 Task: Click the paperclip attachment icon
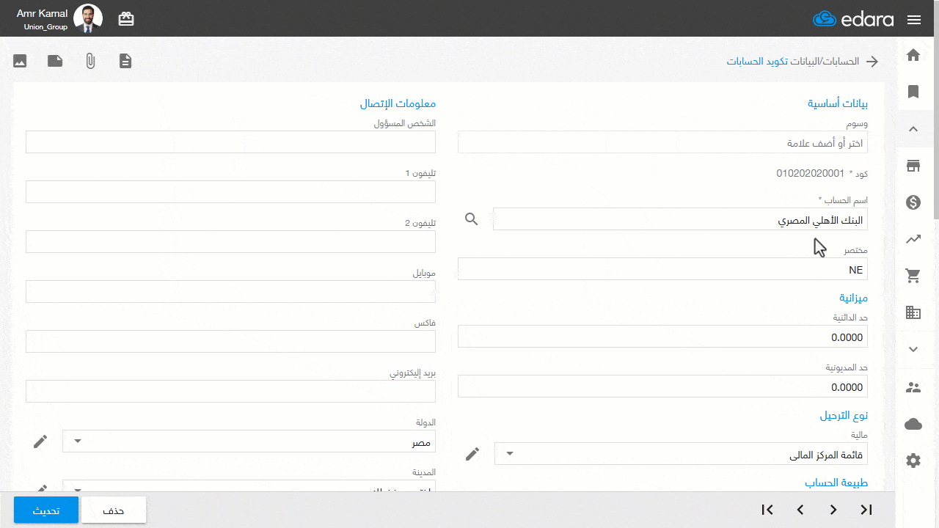point(90,61)
